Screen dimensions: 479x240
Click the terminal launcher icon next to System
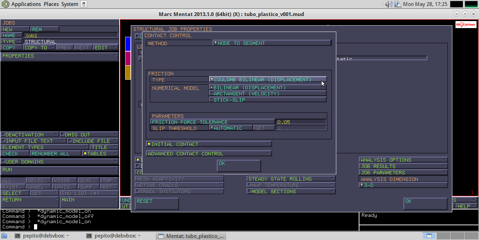coord(83,4)
